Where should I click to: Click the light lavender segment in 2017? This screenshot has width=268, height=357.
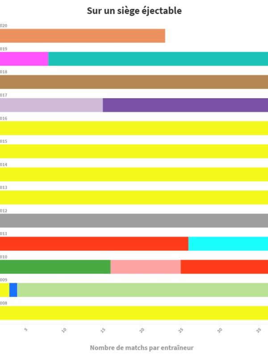51,105
